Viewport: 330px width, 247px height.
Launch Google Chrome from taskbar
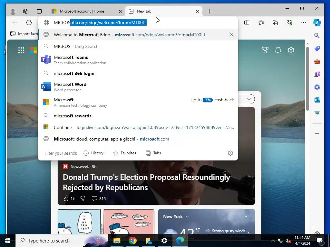point(132,241)
